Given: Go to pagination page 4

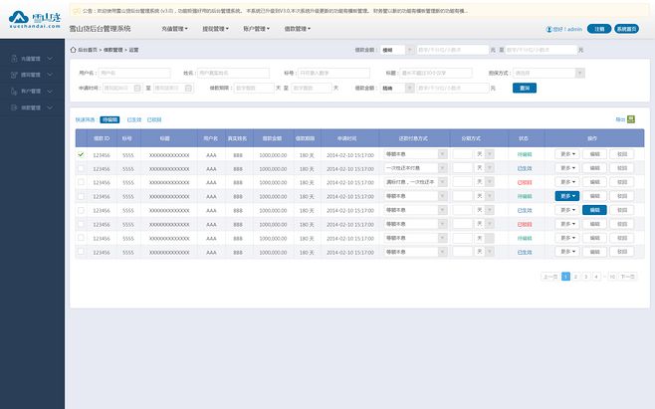Looking at the screenshot, I should click(596, 277).
